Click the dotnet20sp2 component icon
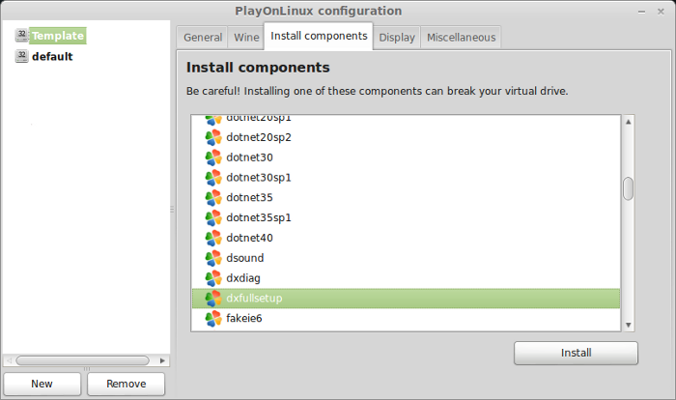676x400 pixels. point(213,137)
